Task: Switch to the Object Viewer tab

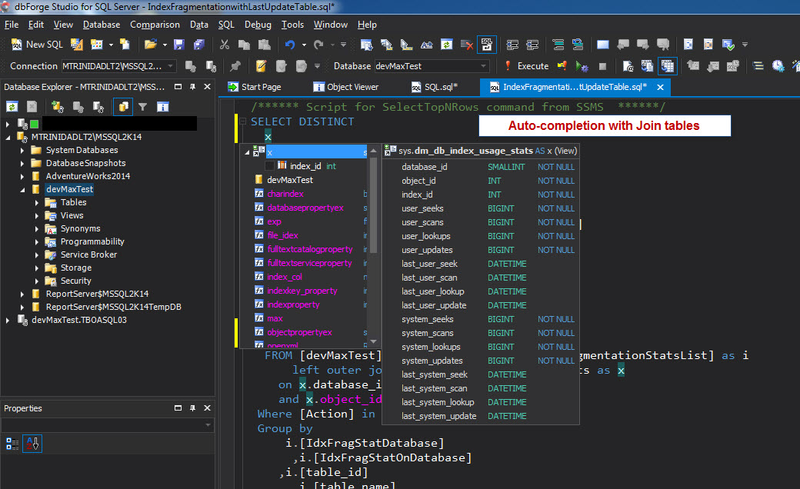Action: click(346, 87)
